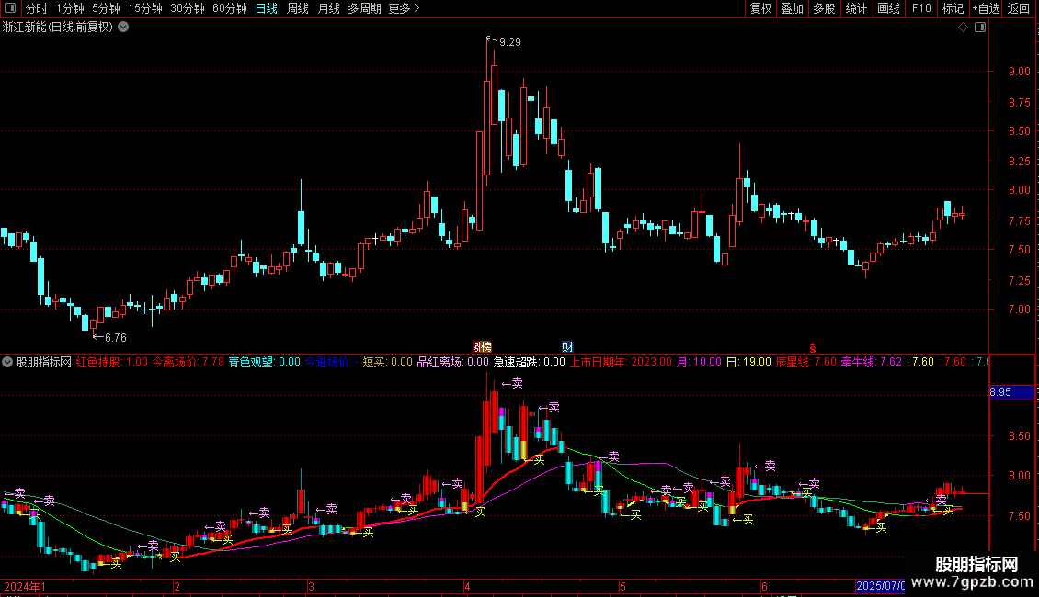Expand the 浙江新能 chart title dropdown arrow
This screenshot has height=597, width=1039.
point(123,28)
